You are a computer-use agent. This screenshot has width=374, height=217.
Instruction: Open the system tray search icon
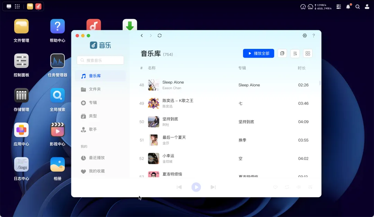[357, 7]
